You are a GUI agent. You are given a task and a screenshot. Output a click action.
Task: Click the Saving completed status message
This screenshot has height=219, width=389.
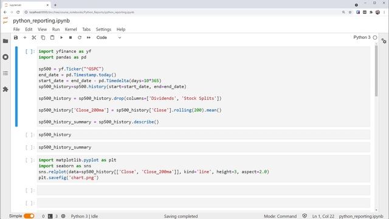[x=181, y=217]
